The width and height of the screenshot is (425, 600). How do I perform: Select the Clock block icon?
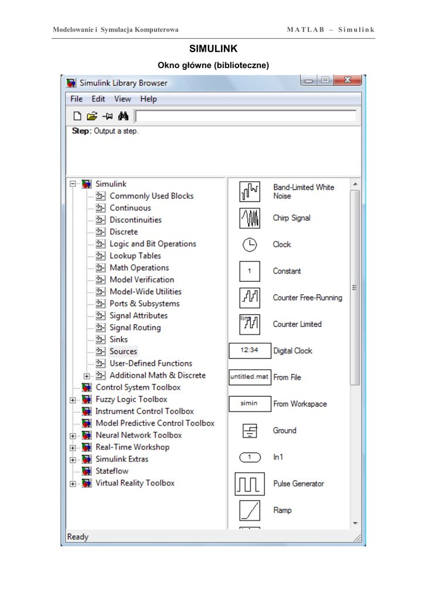(250, 245)
